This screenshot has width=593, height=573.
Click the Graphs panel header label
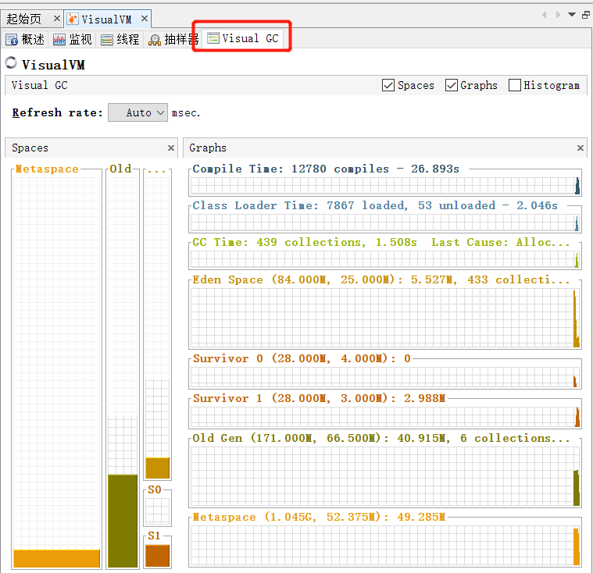[208, 148]
